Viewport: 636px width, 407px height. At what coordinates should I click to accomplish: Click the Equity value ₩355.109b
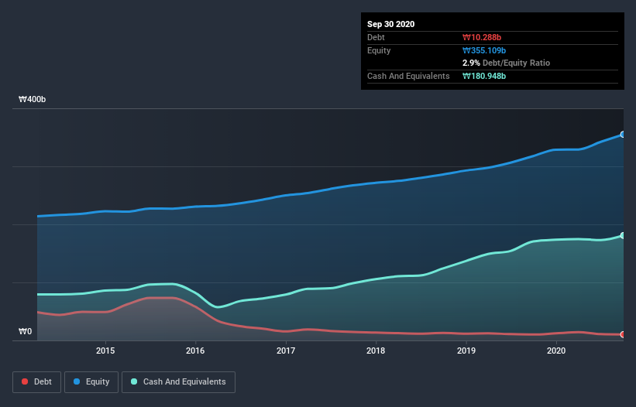[x=484, y=50]
